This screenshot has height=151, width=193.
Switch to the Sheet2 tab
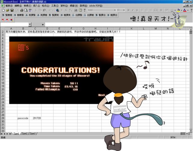[24, 134]
